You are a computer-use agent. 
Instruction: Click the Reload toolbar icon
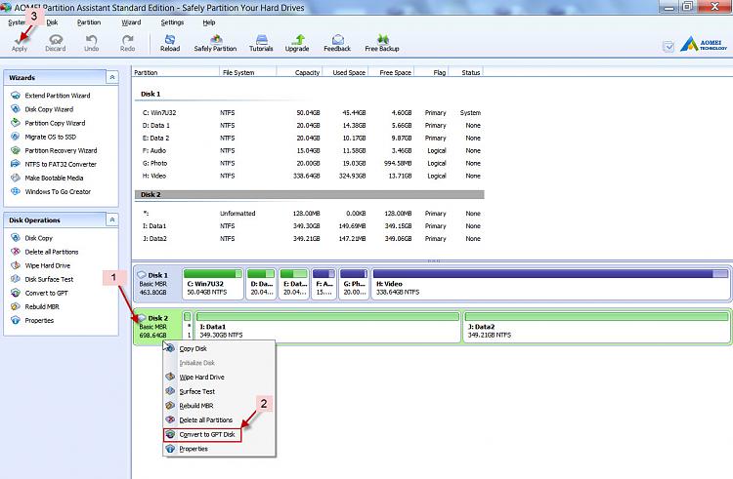[170, 43]
